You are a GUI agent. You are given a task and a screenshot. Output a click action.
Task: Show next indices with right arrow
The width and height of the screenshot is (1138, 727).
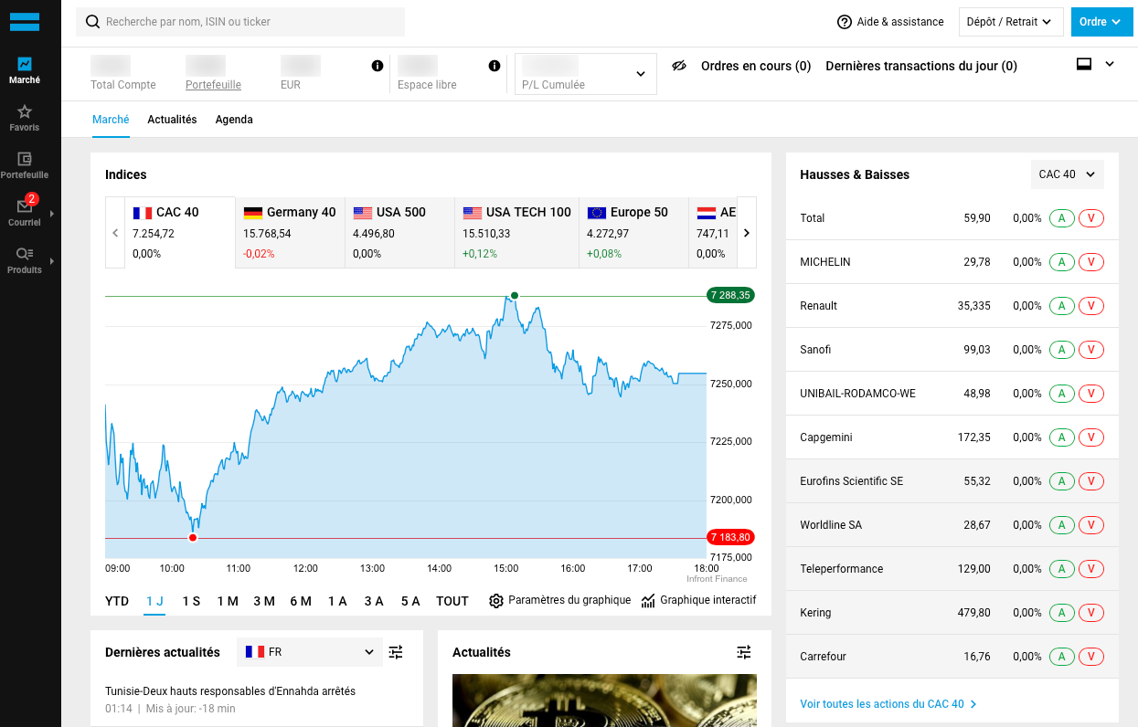[x=747, y=233]
